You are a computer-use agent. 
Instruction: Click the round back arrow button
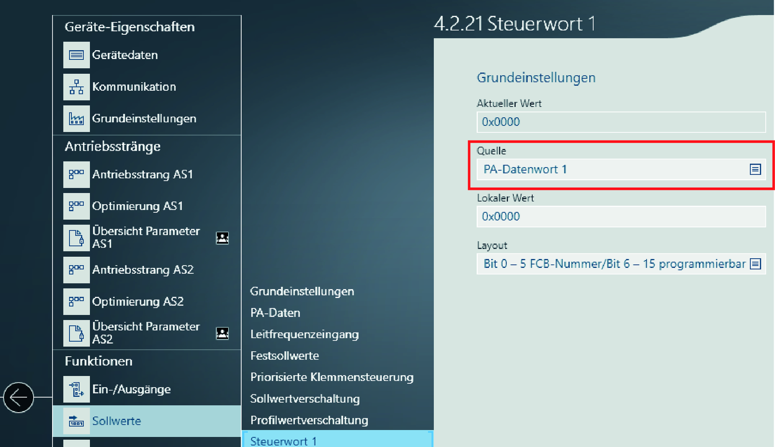pos(18,397)
